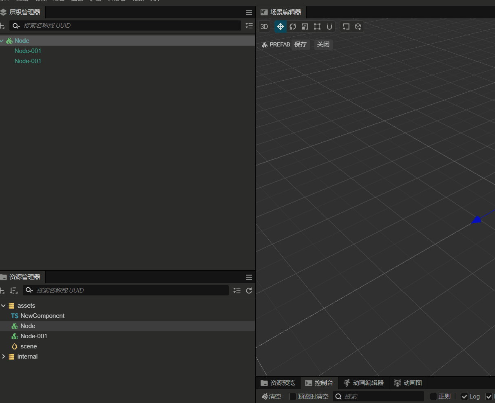Collapse all folders in assets panel
The width and height of the screenshot is (495, 403).
pyautogui.click(x=237, y=291)
